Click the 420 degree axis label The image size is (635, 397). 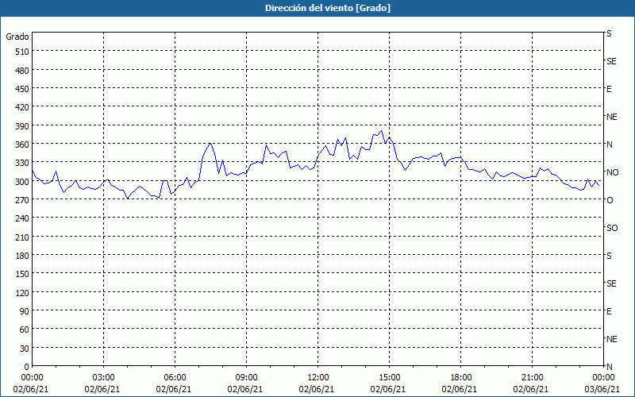click(23, 107)
